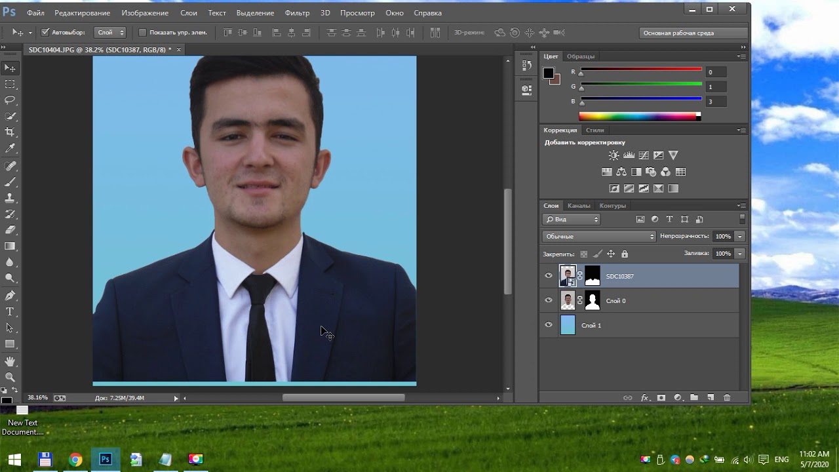Check the Показать упр. элем. box
This screenshot has height=472, width=839.
(x=142, y=32)
